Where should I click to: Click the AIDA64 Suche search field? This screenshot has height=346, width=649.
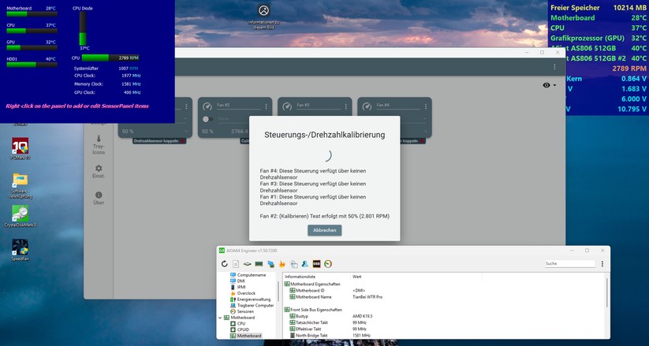[x=568, y=263]
